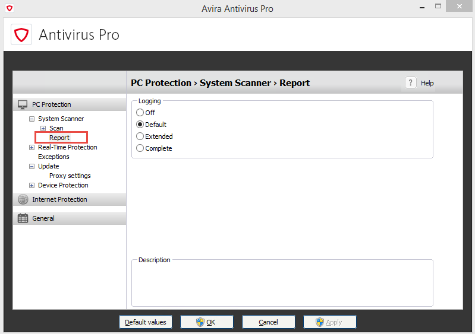The image size is (475, 334).
Task: Select System Scanner in the tree
Action: coord(61,119)
